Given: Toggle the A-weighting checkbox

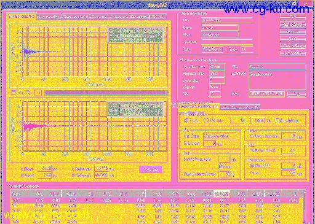Looking at the screenshot, I should coord(277,120).
